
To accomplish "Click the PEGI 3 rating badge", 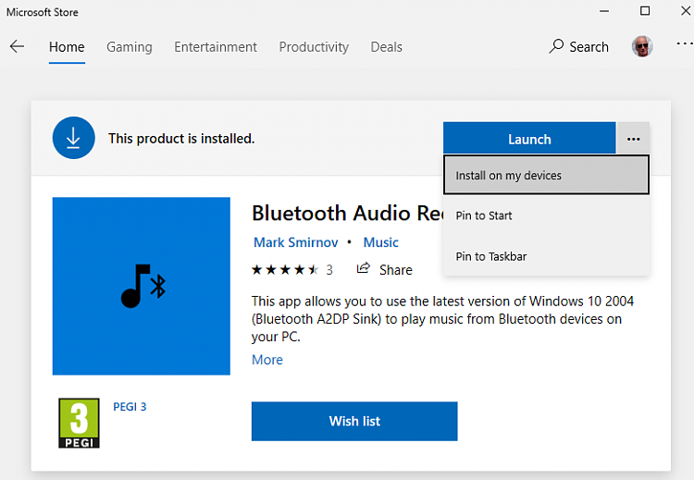I will (79, 423).
